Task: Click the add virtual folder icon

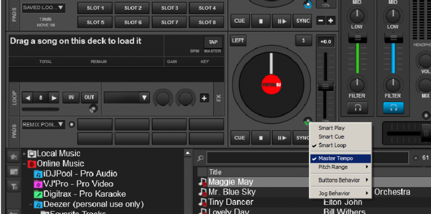Action: pyautogui.click(x=14, y=172)
